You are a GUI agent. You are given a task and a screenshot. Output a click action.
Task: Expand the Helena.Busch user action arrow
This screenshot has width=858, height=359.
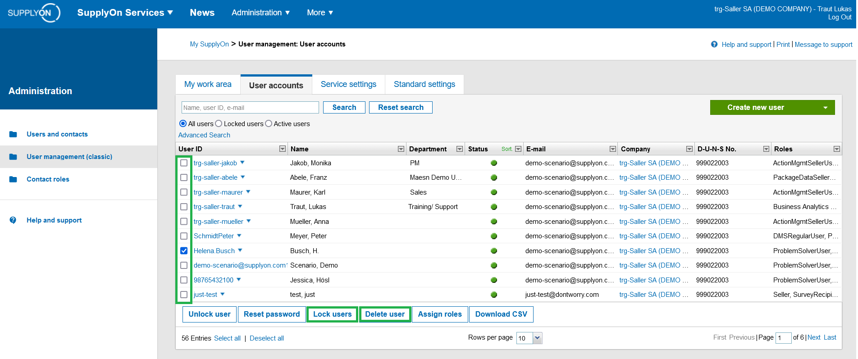[x=240, y=250]
